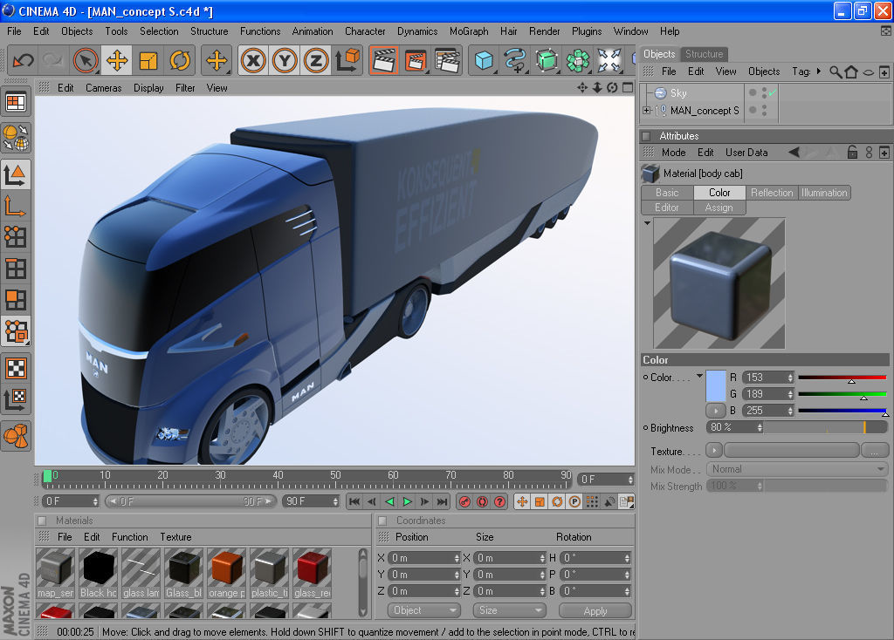Render the active view clapperboard icon
This screenshot has height=640, width=894.
(384, 60)
